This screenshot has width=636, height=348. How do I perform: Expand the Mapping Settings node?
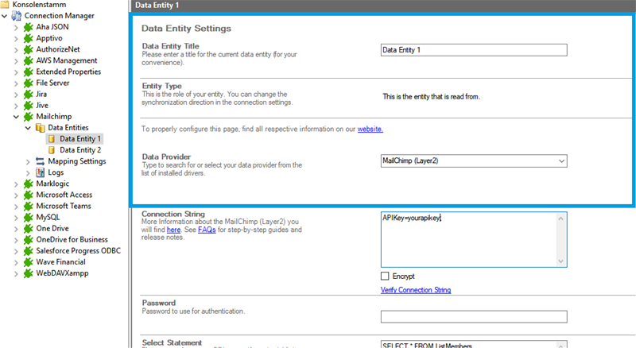point(29,161)
